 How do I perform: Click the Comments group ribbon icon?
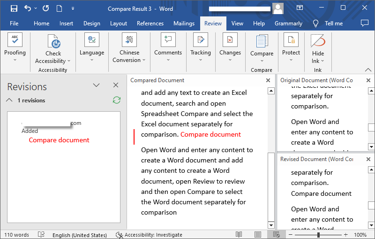pyautogui.click(x=168, y=39)
